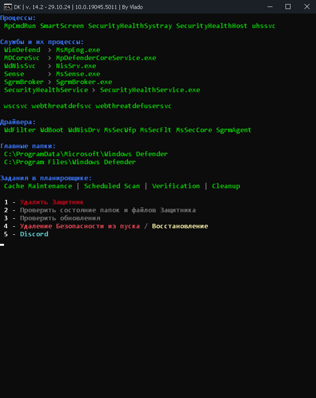Click option 2 'Проверить состояние папок и файлов Защитника'
316x398 pixels.
tap(108, 210)
